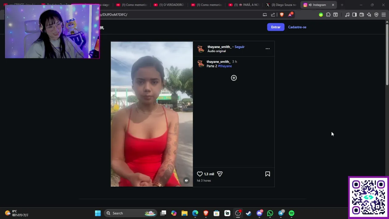Open the Brave VPN shield icon

(376, 15)
